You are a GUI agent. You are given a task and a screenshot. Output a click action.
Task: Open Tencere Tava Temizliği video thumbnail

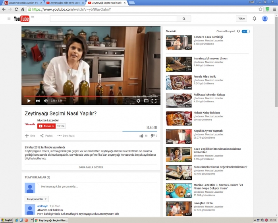pyautogui.click(x=179, y=43)
